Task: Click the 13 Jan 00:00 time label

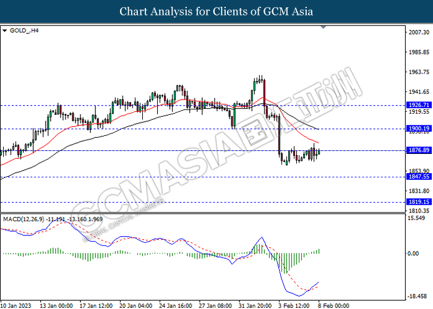Action: (56, 306)
